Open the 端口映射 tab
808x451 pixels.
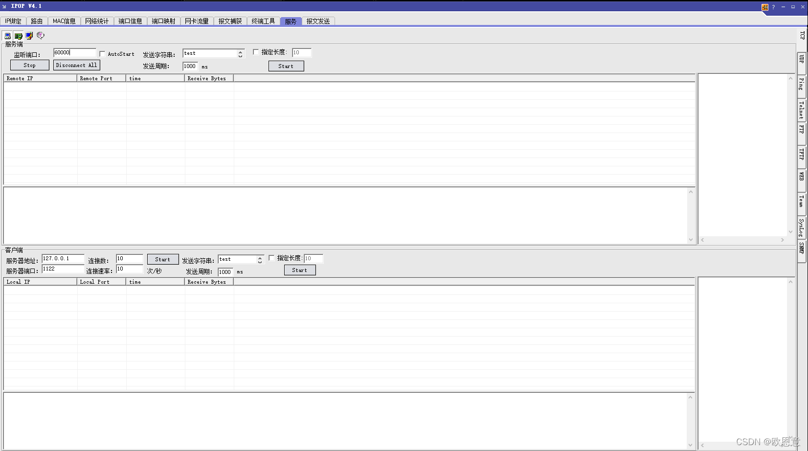163,21
